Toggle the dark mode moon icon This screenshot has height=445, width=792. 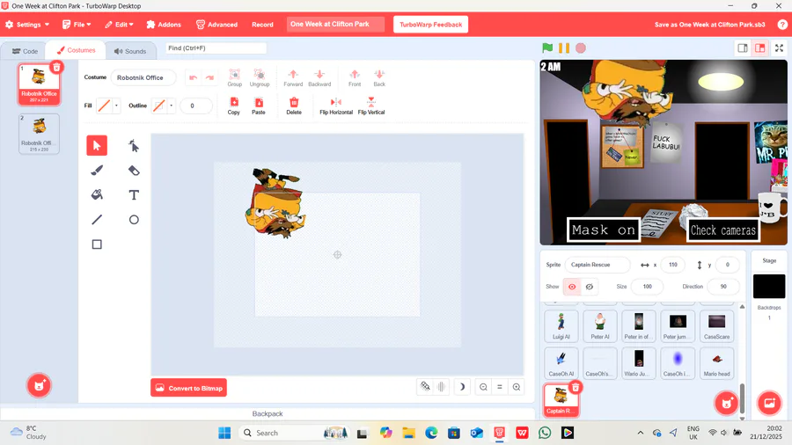462,387
